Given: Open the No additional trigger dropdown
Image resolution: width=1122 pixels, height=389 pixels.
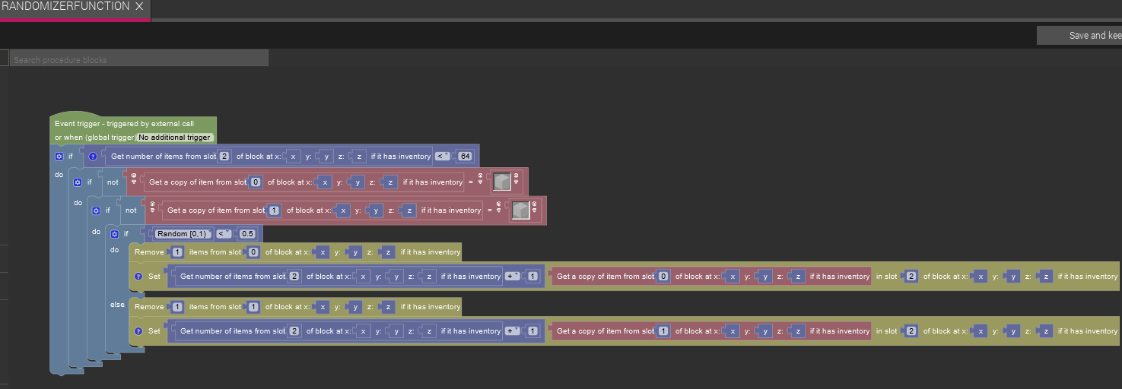Looking at the screenshot, I should tap(175, 138).
